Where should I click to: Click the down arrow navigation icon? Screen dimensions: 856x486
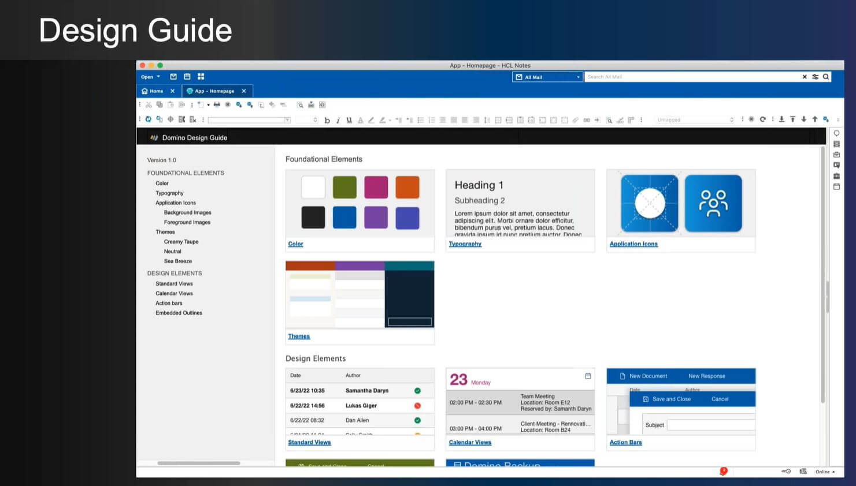click(804, 119)
